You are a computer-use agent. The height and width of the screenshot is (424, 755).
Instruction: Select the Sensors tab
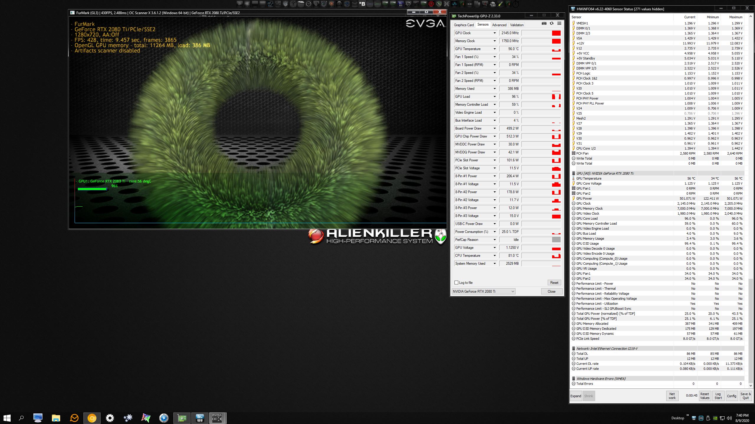pos(483,25)
